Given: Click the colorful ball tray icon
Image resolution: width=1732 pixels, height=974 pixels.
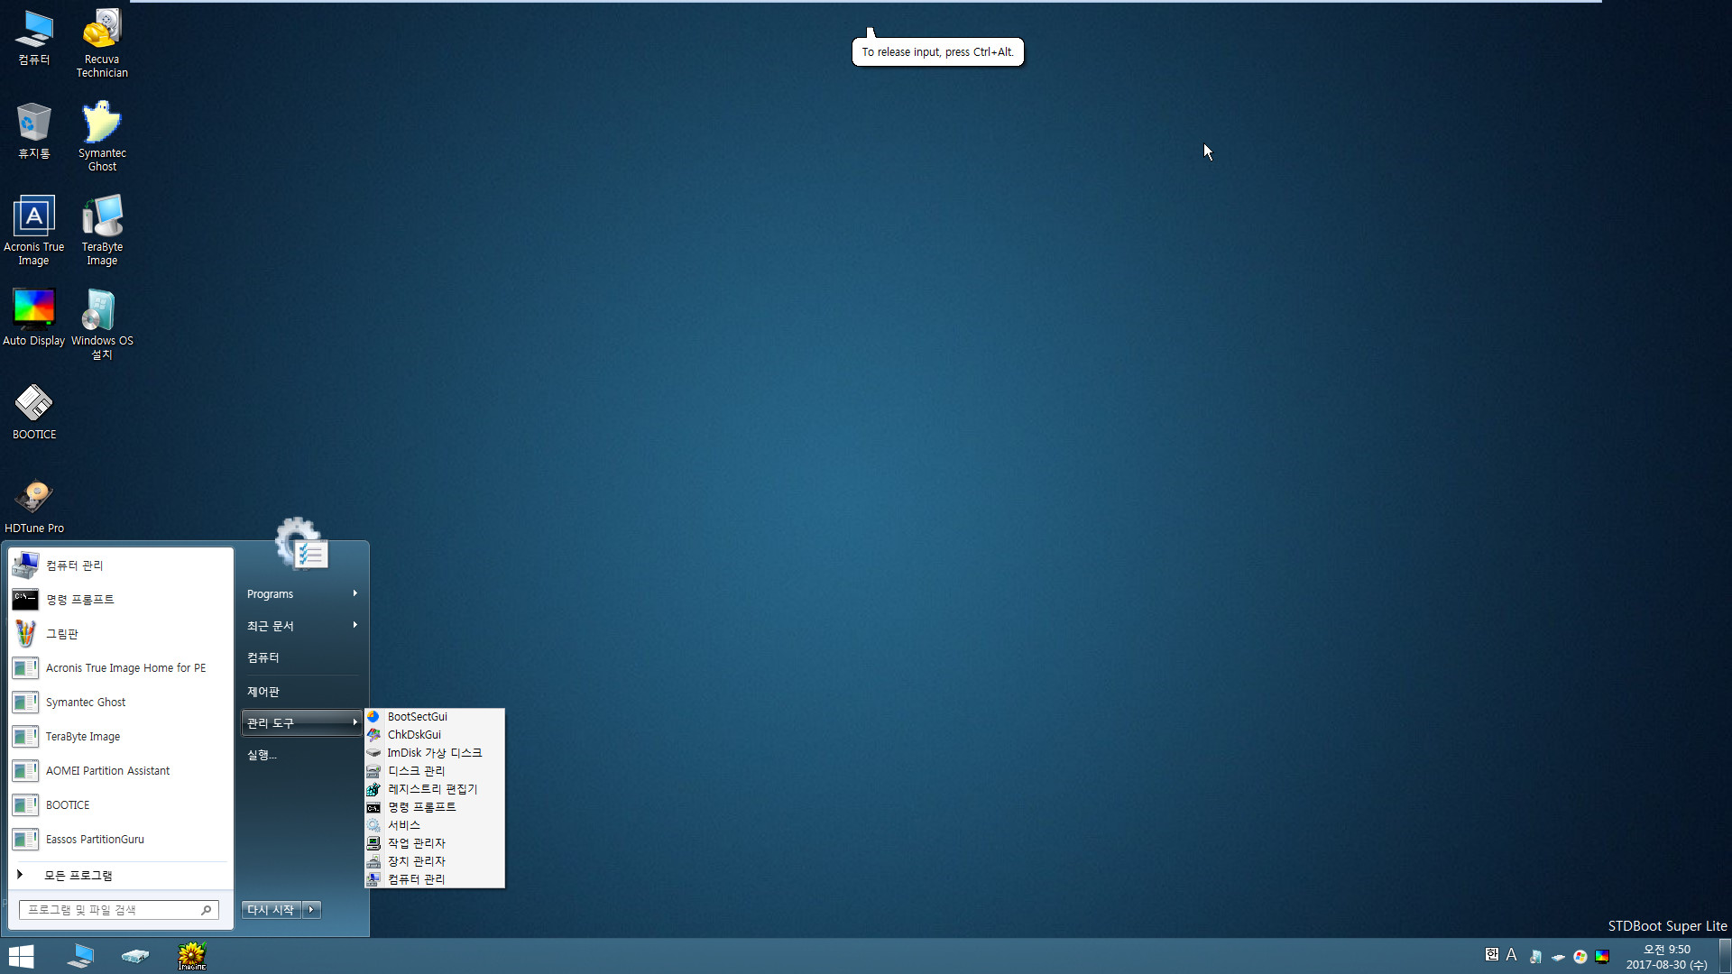Looking at the screenshot, I should (x=1580, y=957).
